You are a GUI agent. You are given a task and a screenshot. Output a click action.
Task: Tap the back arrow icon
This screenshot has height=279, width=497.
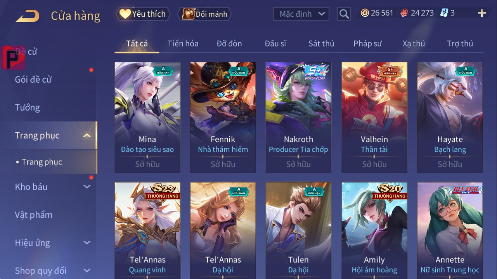point(27,16)
